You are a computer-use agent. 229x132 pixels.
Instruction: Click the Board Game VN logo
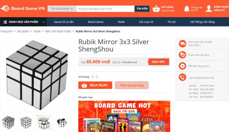23,9
